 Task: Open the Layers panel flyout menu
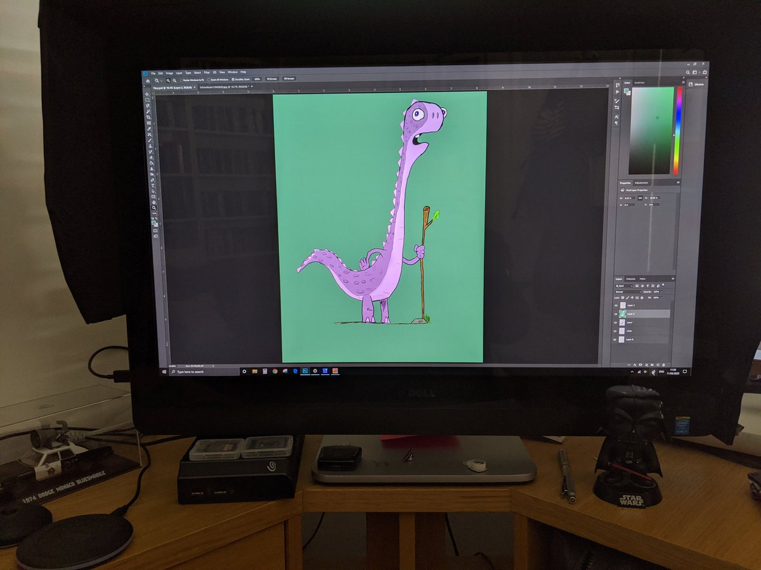tap(673, 279)
